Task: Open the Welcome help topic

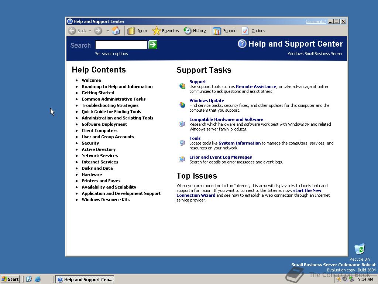Action: tap(91, 80)
